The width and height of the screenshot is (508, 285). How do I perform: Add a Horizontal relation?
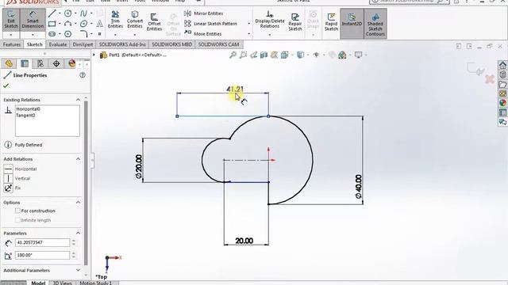[20, 169]
